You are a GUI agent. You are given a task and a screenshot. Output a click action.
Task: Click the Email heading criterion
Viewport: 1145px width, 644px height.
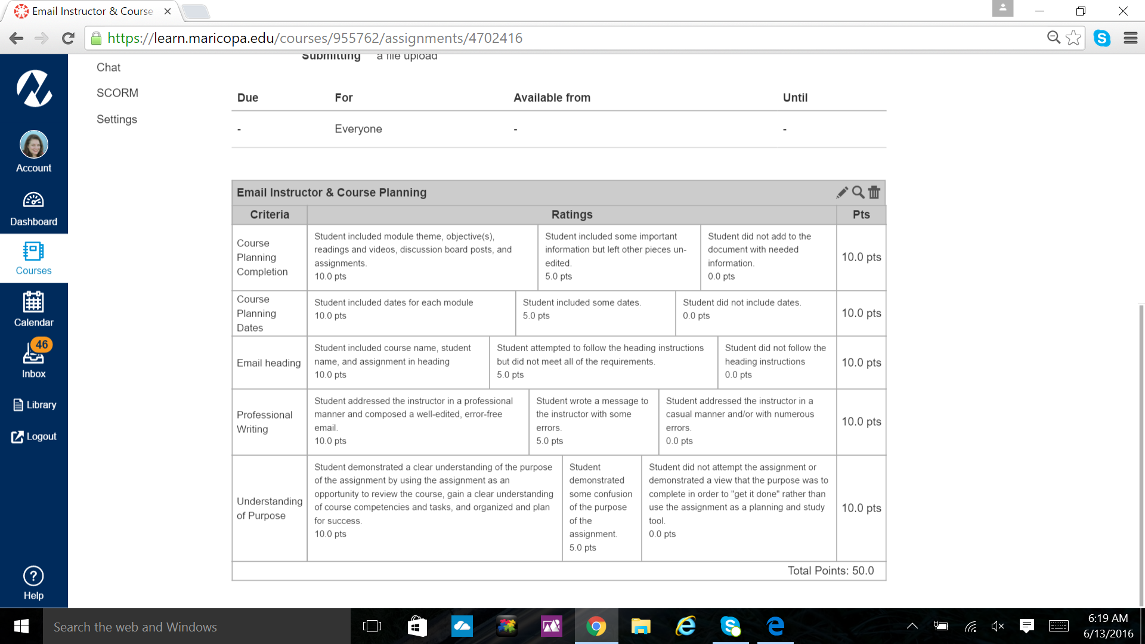coord(269,363)
